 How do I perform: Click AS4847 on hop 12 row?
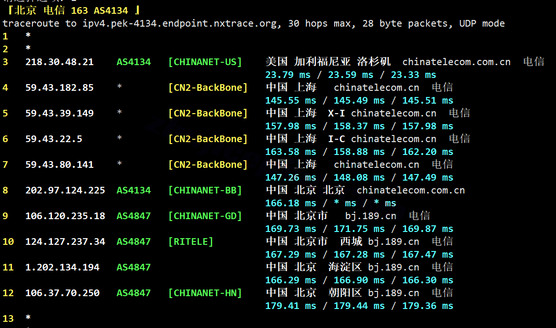point(134,293)
